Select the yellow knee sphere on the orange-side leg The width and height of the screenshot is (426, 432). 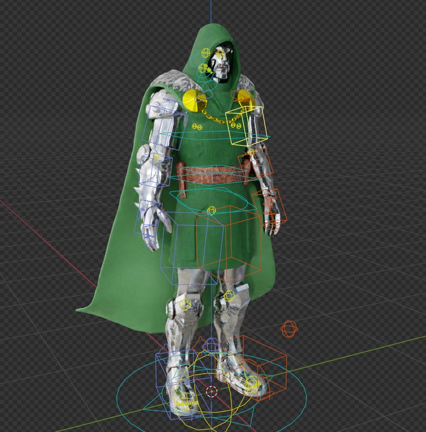[x=229, y=296]
